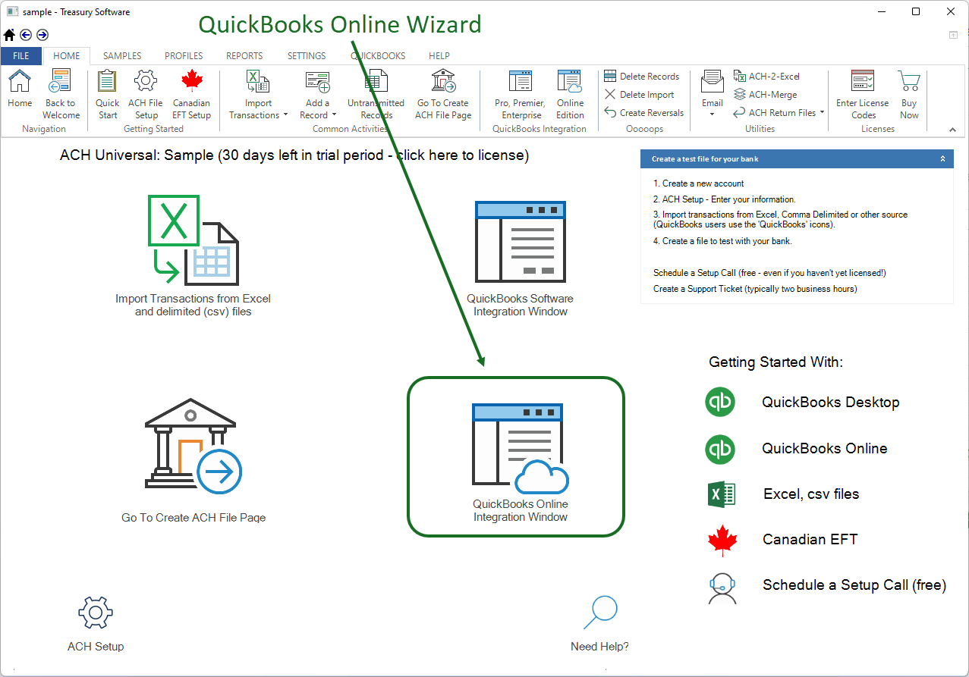Click Need Help magnifier icon
Image resolution: width=969 pixels, height=677 pixels.
(600, 613)
